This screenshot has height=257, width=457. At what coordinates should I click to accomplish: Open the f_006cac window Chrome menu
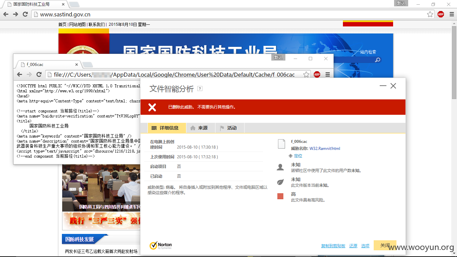(328, 74)
